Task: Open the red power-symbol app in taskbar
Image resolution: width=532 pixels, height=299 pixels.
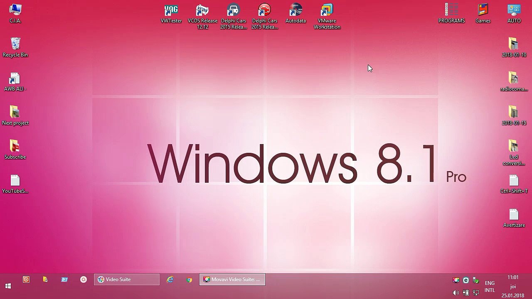Action: (x=26, y=279)
